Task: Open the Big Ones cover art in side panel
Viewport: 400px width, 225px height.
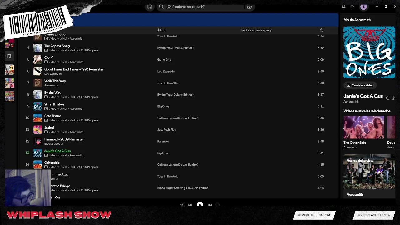Action: point(369,52)
